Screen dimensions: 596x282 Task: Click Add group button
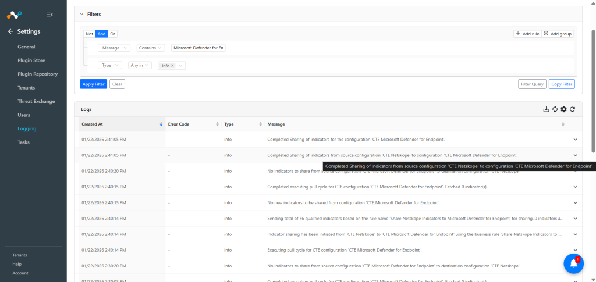[558, 34]
